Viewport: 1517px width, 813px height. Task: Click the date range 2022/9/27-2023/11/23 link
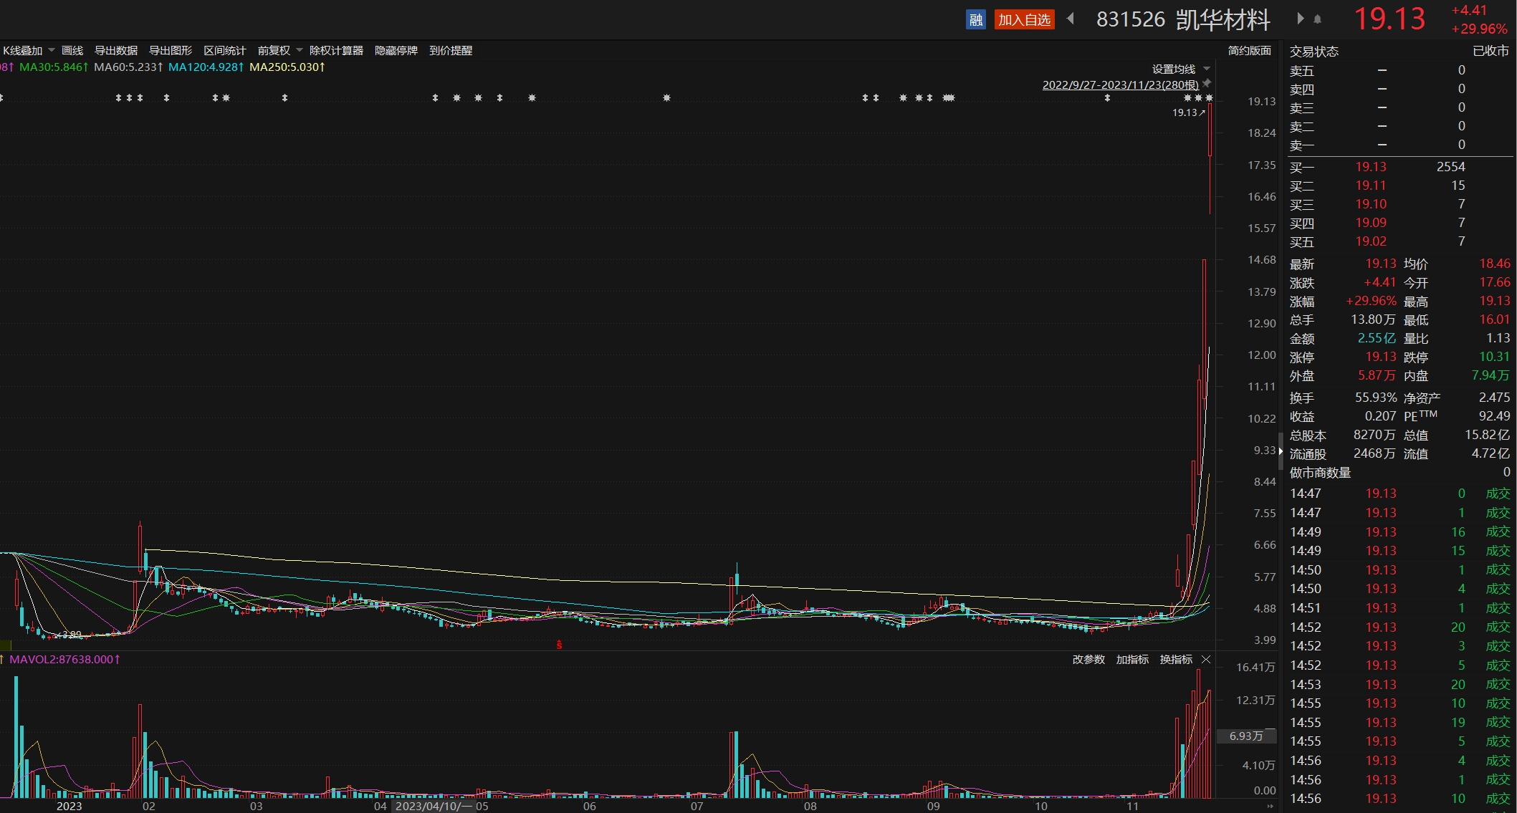(1120, 85)
